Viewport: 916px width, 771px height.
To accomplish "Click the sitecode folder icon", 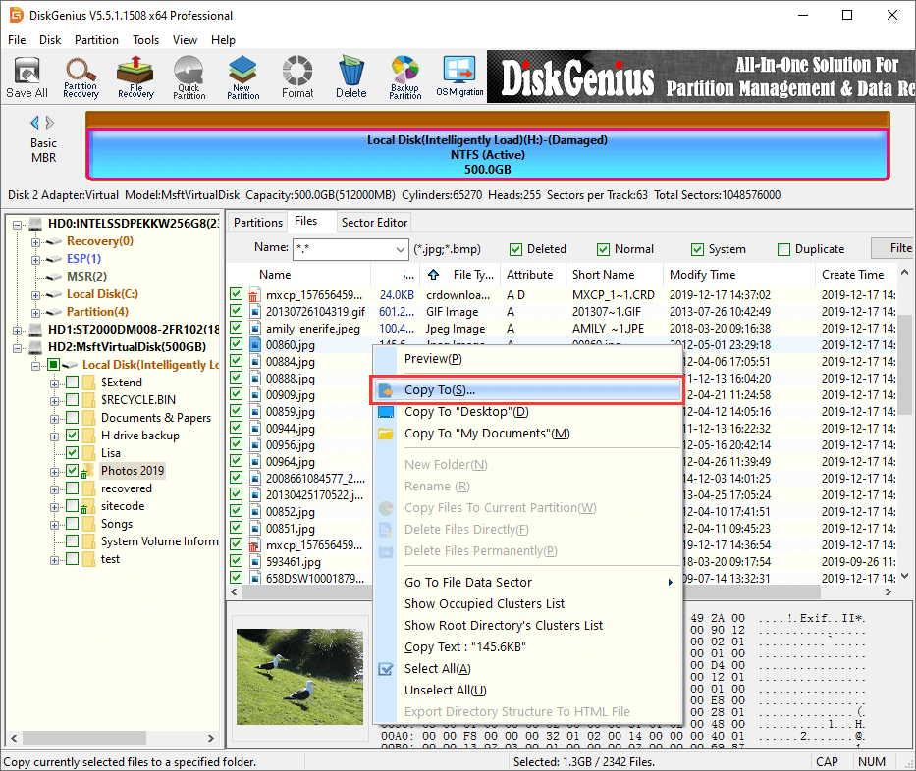I will pyautogui.click(x=88, y=506).
